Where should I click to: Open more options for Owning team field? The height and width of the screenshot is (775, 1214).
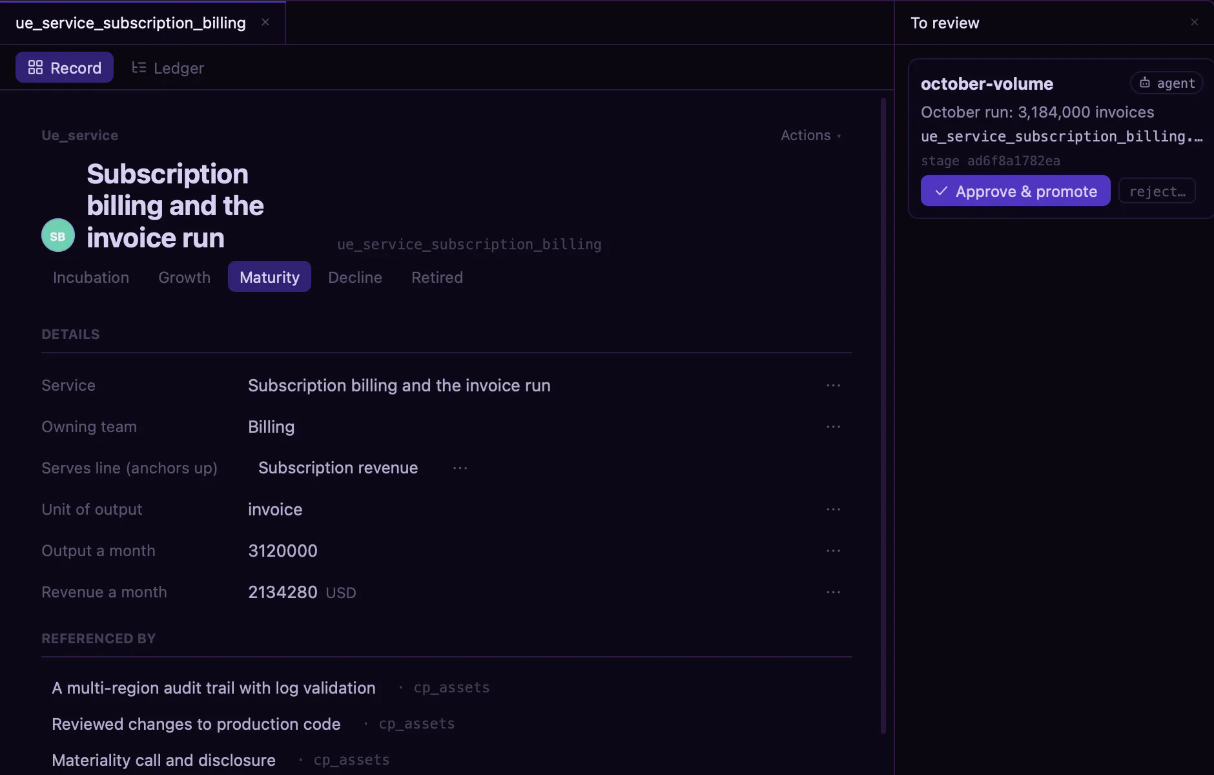coord(834,427)
